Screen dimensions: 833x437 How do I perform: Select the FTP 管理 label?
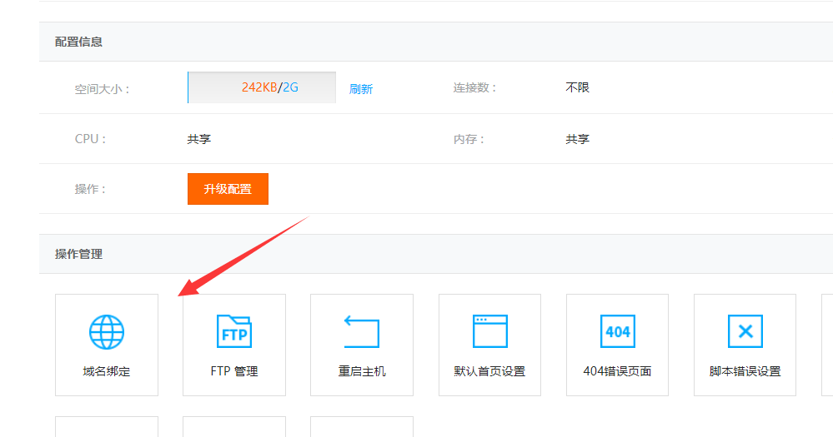click(234, 371)
